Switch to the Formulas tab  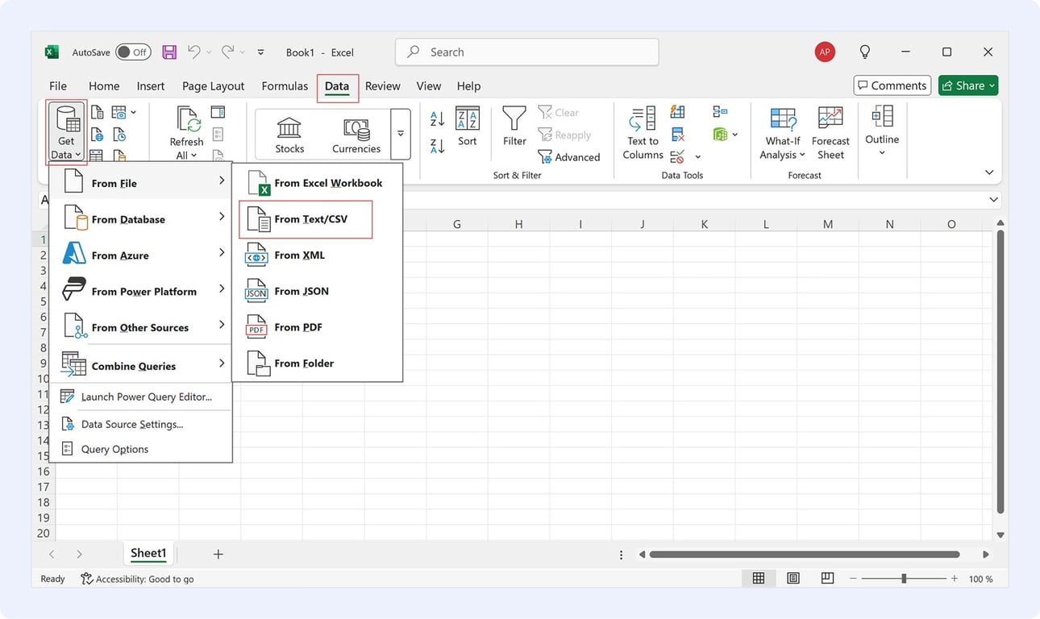tap(285, 86)
